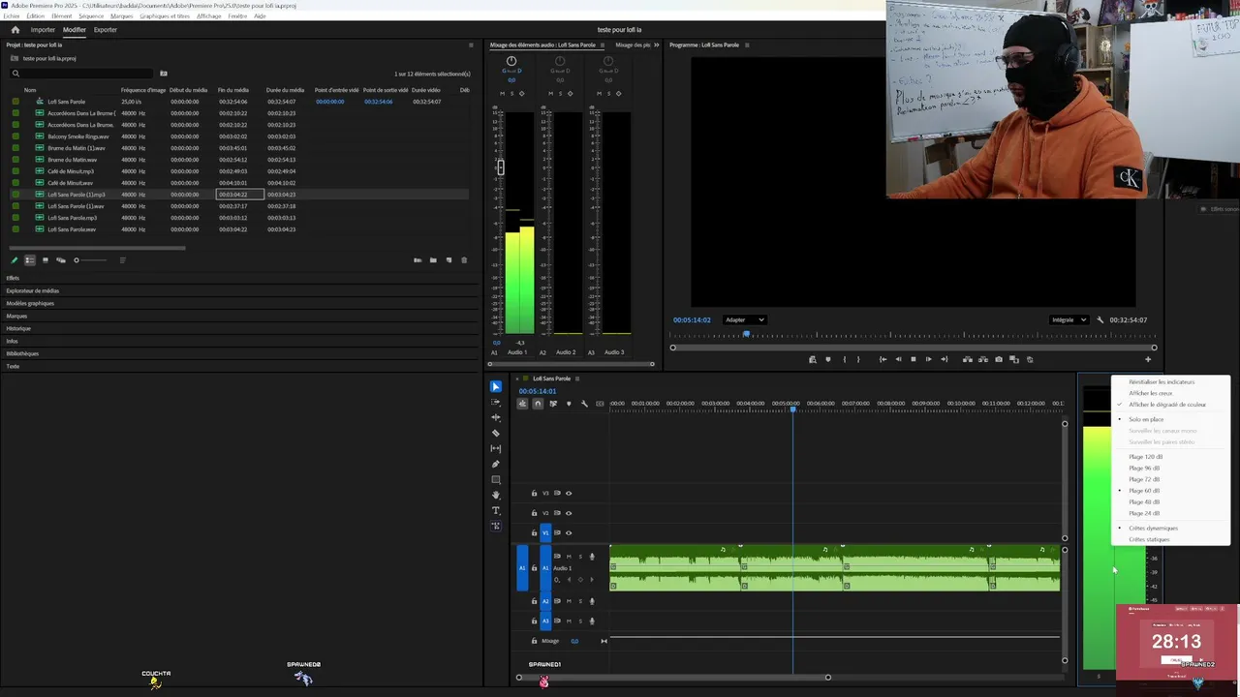The width and height of the screenshot is (1240, 697).
Task: Select the Pen tool in timeline toolbar
Action: [496, 464]
